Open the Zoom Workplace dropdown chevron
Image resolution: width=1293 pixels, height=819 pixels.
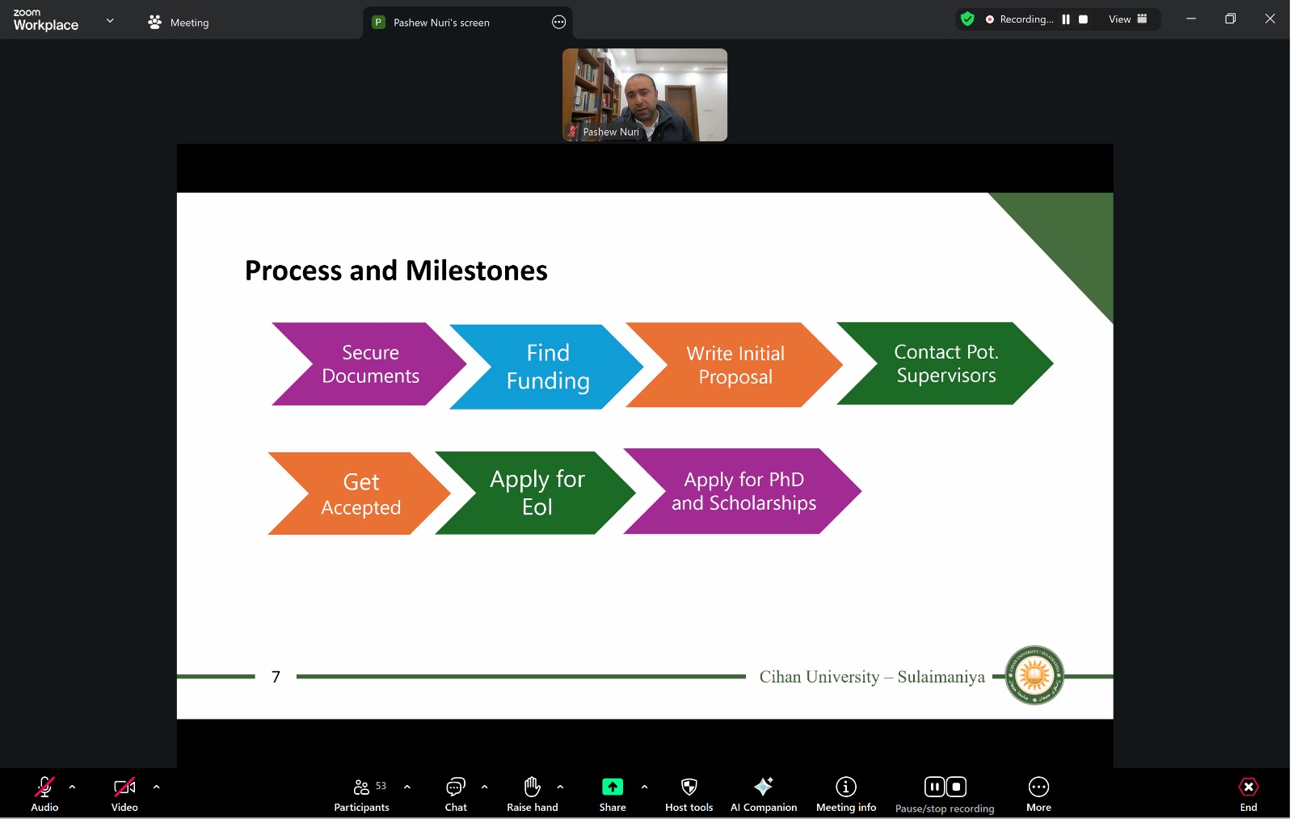pyautogui.click(x=110, y=20)
